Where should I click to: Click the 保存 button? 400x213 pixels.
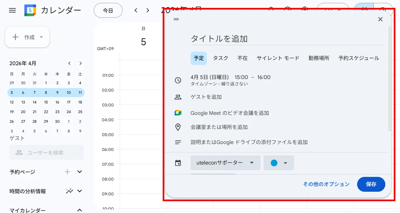[371, 184]
